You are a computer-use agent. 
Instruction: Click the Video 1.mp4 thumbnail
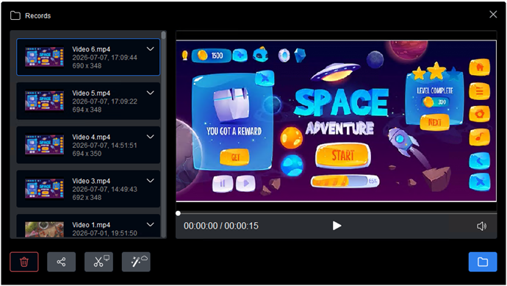click(x=45, y=229)
